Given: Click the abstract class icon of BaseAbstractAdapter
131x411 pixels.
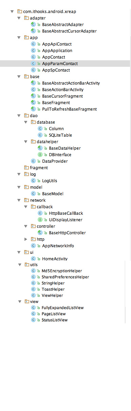Looking at the screenshot, I should click(33, 25).
